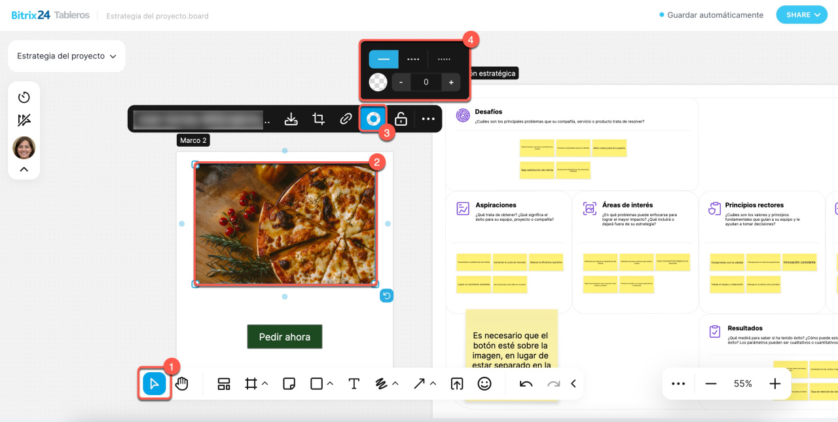This screenshot has width=838, height=422.
Task: Select the dashed border style
Action: point(413,59)
